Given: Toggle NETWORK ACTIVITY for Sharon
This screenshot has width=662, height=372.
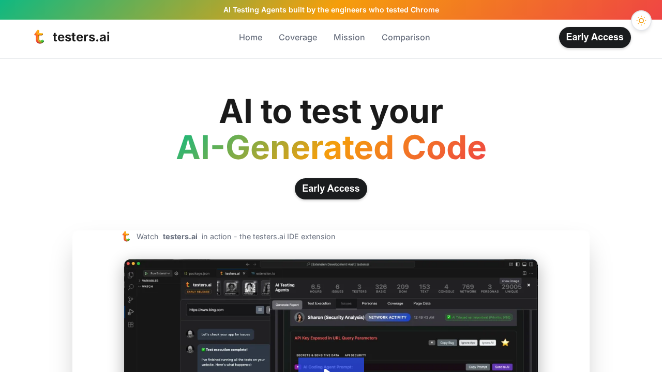Looking at the screenshot, I should pos(387,317).
